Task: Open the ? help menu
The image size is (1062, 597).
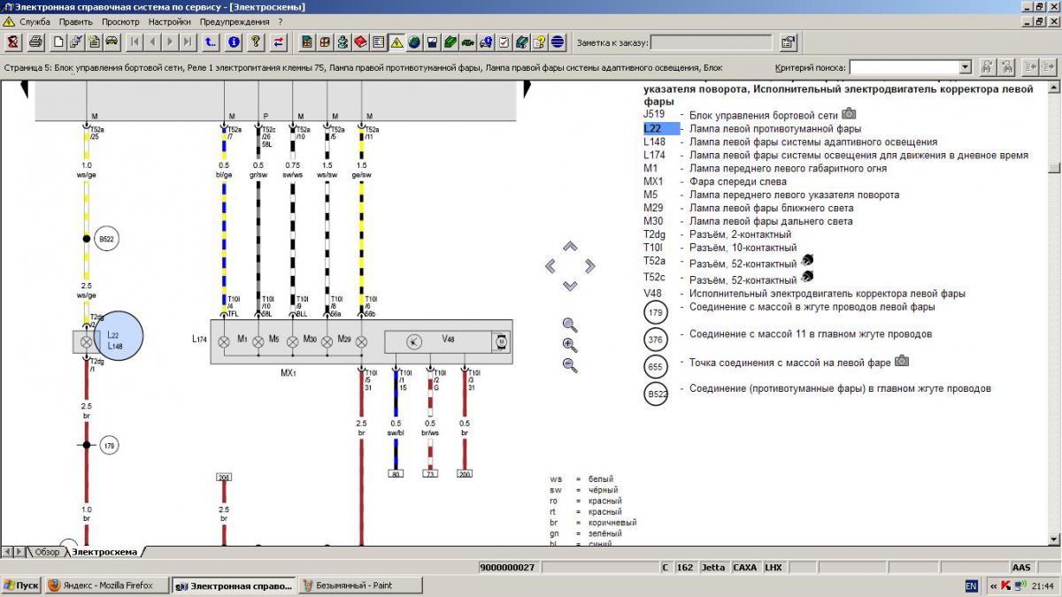Action: 281,21
